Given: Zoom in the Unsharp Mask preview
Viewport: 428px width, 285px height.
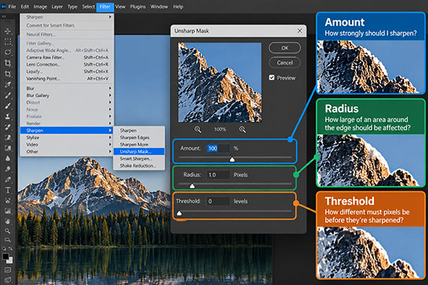Looking at the screenshot, I should click(243, 130).
